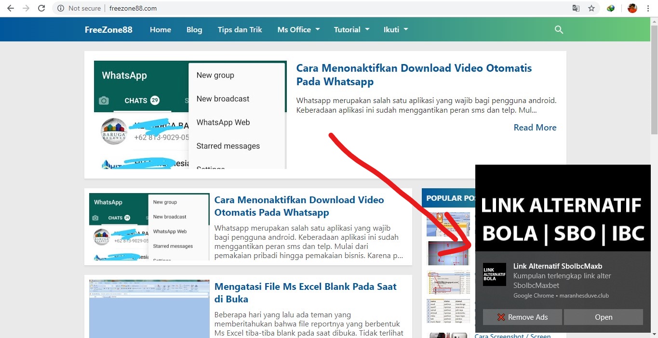
Task: Expand the Ikuti dropdown menu
Action: tap(395, 29)
